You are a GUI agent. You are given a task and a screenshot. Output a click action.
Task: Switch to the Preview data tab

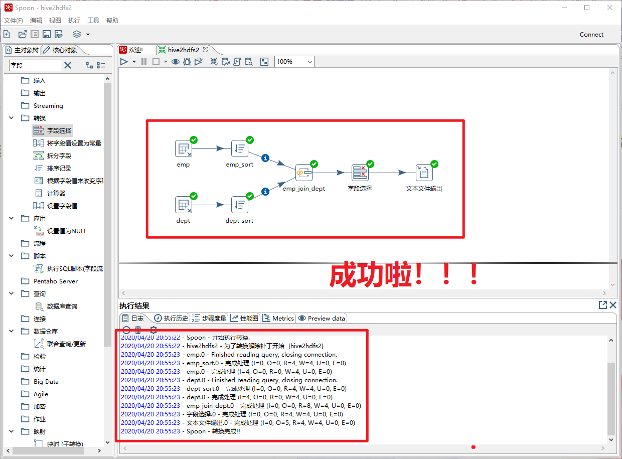click(x=322, y=318)
